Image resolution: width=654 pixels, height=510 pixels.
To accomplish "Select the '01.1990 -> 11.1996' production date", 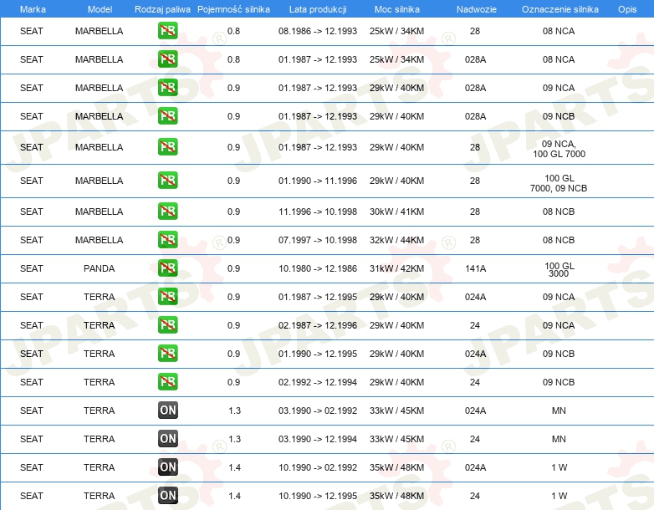I will [318, 181].
